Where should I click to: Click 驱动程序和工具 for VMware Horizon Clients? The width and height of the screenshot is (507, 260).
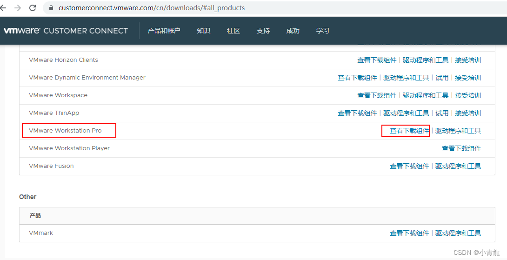point(426,60)
